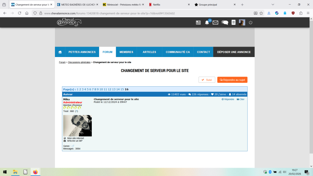The width and height of the screenshot is (313, 176).
Task: Click the home icon in navigation bar
Action: click(60, 52)
